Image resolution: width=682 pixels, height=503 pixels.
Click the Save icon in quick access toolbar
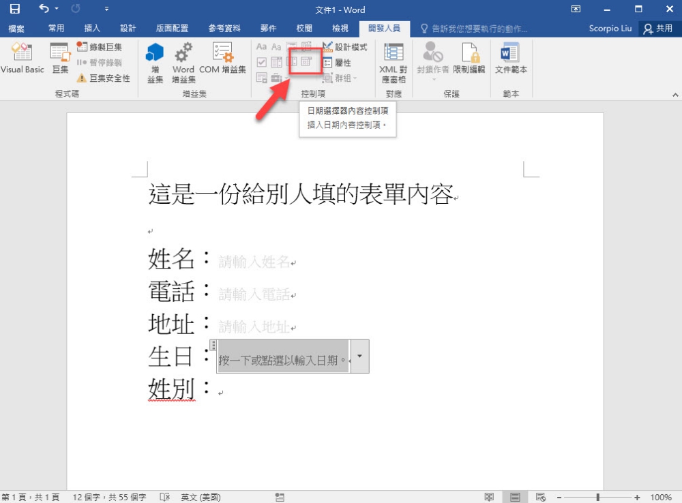click(15, 9)
